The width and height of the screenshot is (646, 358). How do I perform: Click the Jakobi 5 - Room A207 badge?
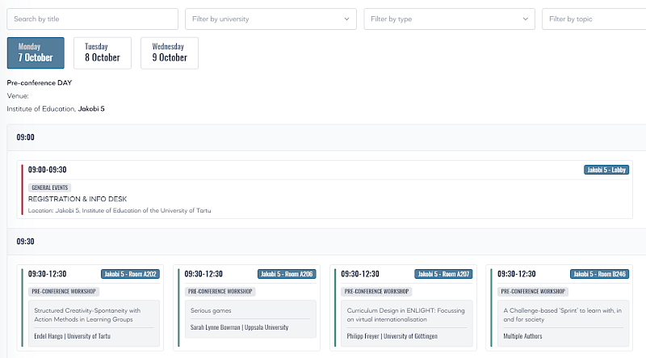[443, 274]
